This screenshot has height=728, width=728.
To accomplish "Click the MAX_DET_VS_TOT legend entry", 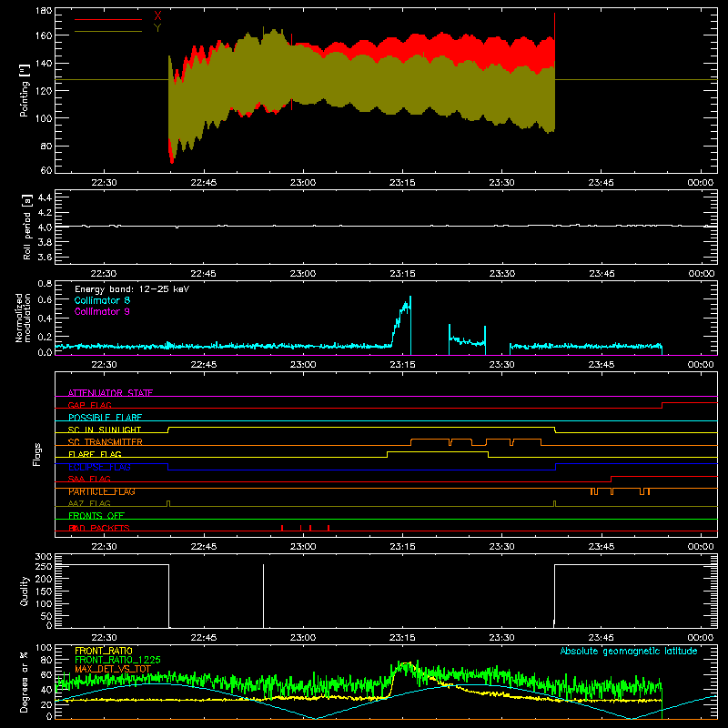I will tap(113, 669).
